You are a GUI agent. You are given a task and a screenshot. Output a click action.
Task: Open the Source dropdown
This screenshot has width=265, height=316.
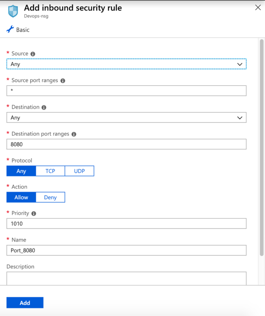[x=127, y=64]
